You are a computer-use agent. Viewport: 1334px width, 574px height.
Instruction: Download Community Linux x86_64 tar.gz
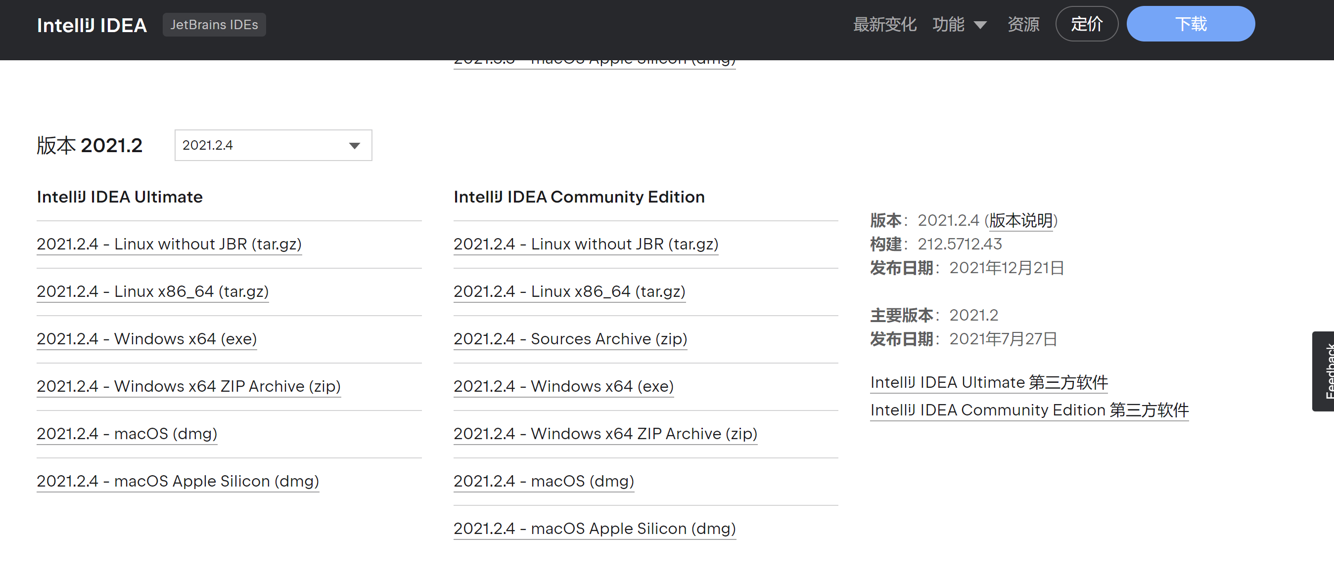569,291
